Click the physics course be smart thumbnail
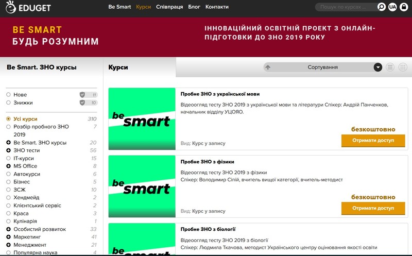The image size is (412, 256). pos(142,186)
